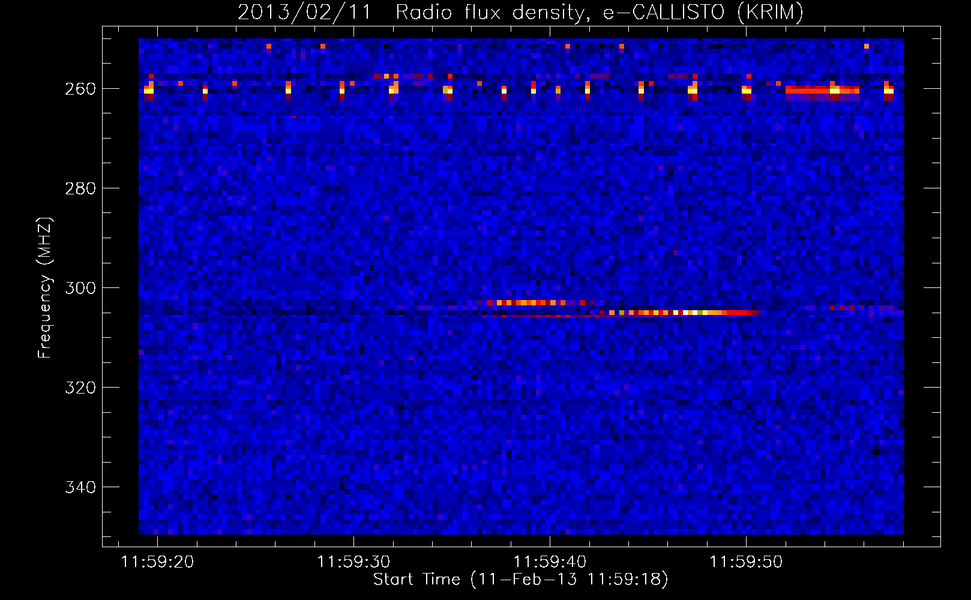Image resolution: width=971 pixels, height=600 pixels.
Task: Click the 'Start Time (11-Feb-13 11:59:18)' x-axis label
Action: coord(520,580)
